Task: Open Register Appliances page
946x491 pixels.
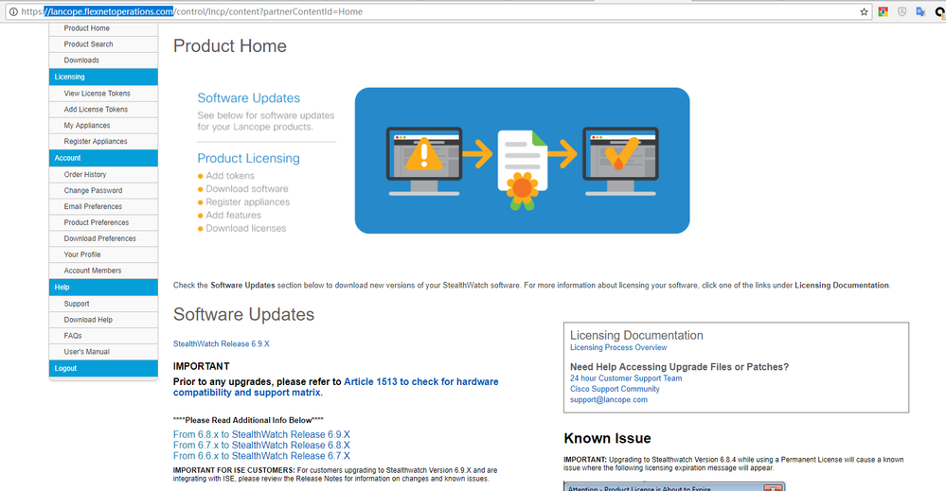Action: [x=103, y=142]
